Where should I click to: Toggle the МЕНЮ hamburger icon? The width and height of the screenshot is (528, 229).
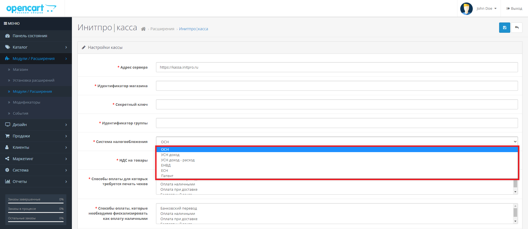pyautogui.click(x=5, y=24)
